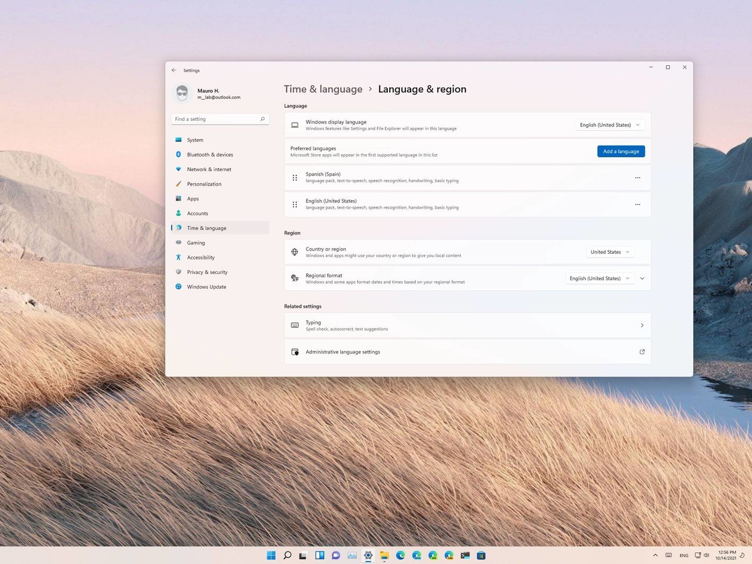Open Personalization settings
This screenshot has height=564, width=752.
point(220,184)
